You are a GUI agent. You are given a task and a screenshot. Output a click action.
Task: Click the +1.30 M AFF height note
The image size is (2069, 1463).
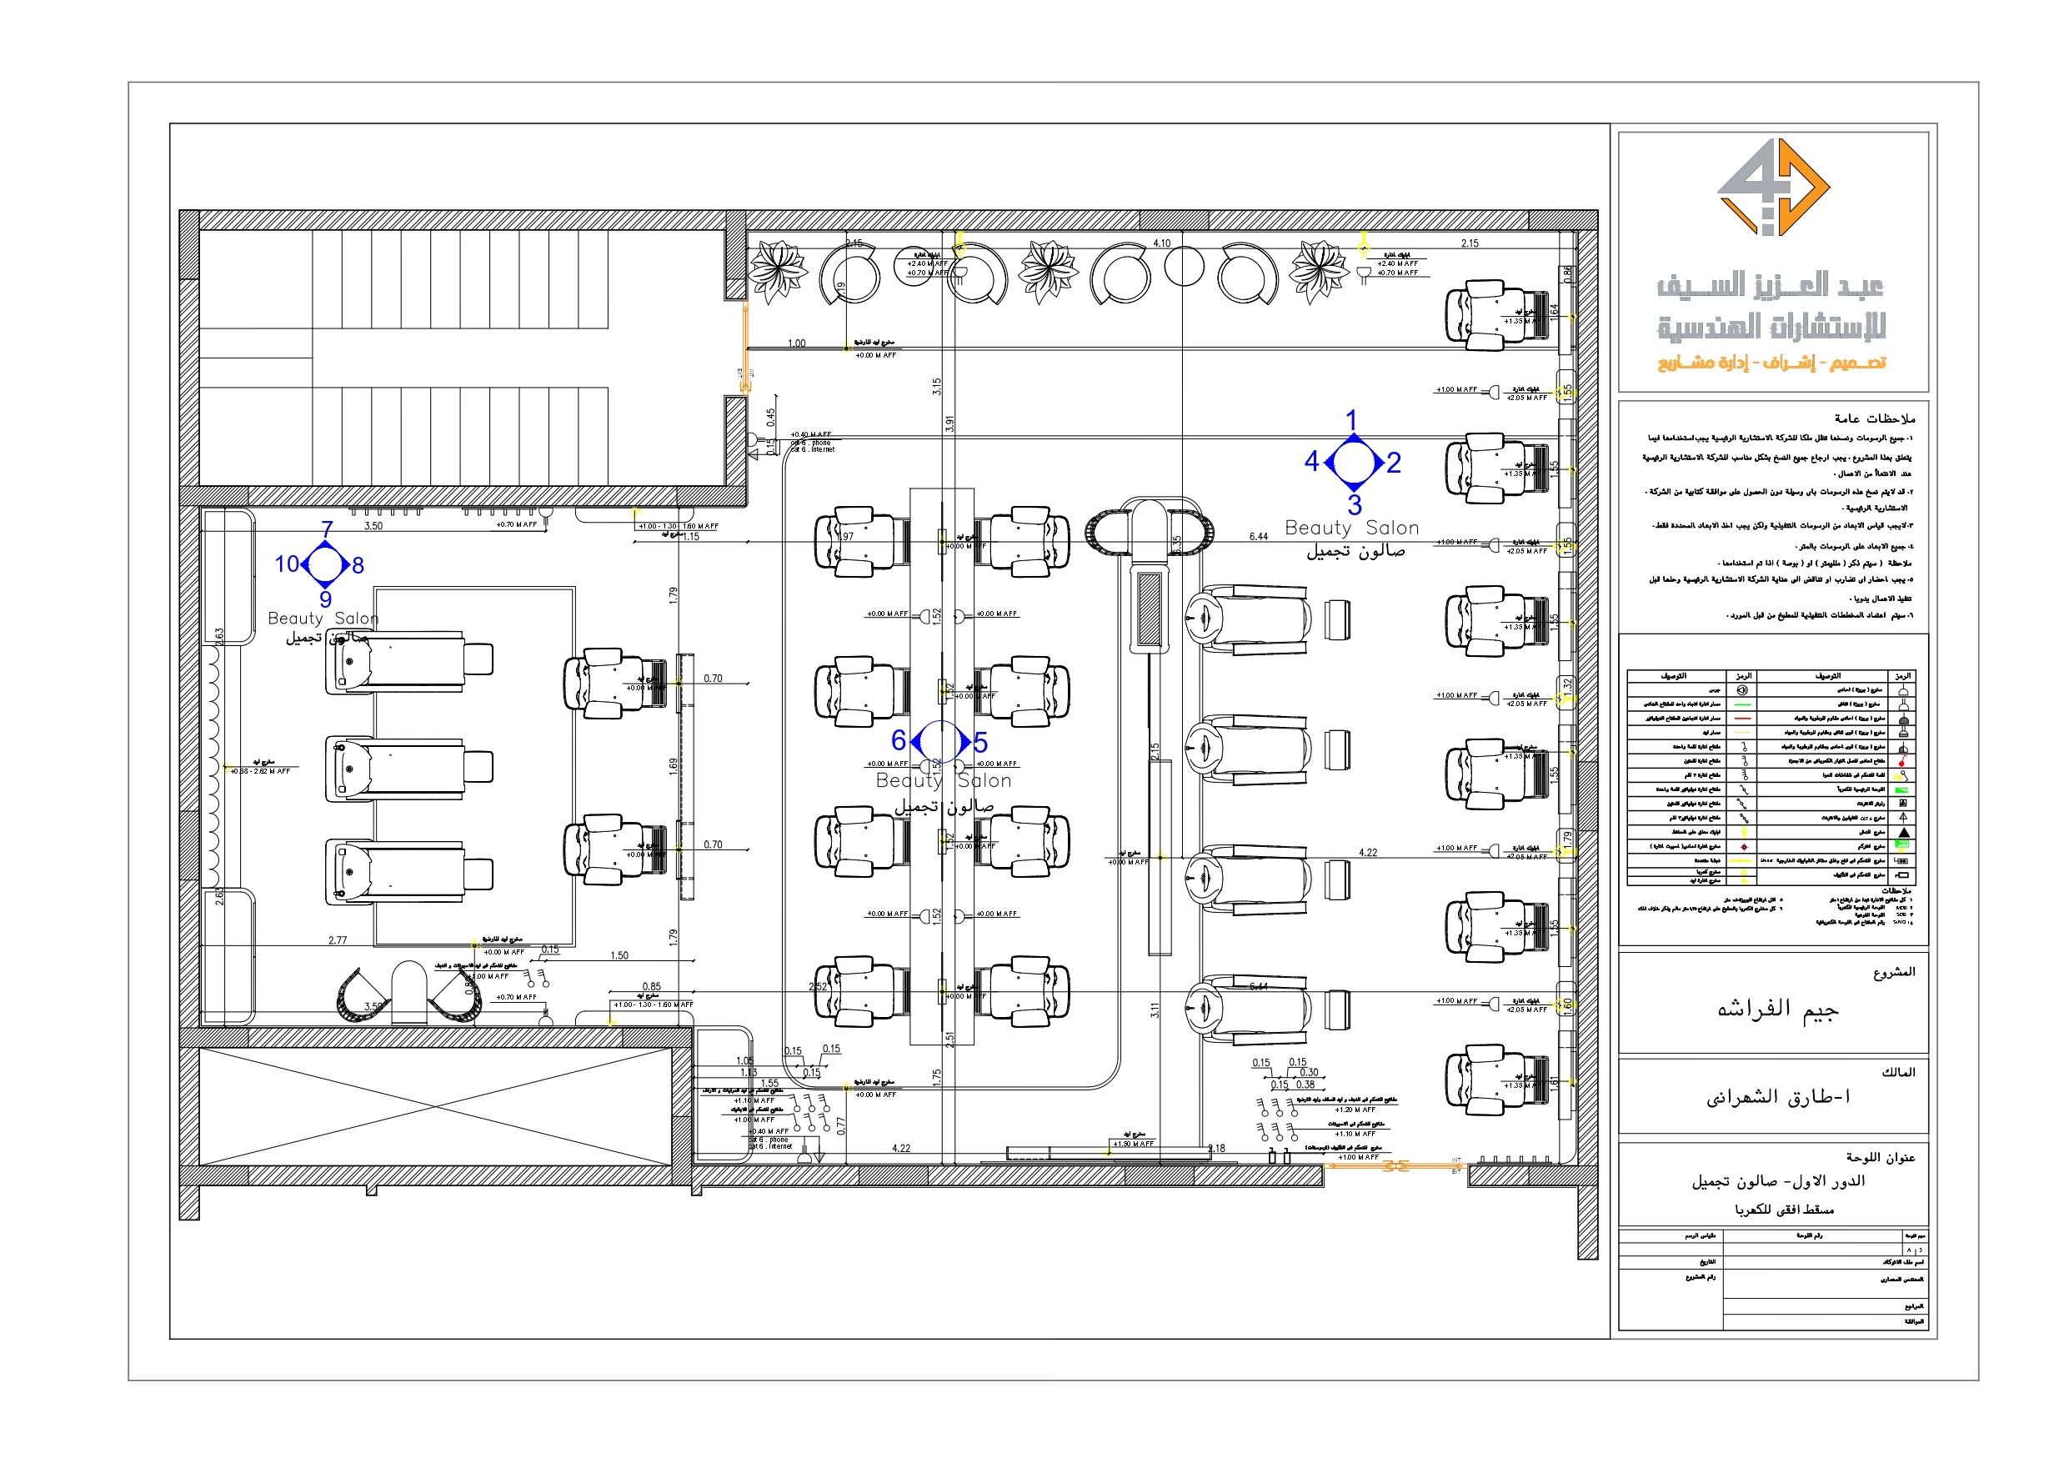pyautogui.click(x=1134, y=1144)
